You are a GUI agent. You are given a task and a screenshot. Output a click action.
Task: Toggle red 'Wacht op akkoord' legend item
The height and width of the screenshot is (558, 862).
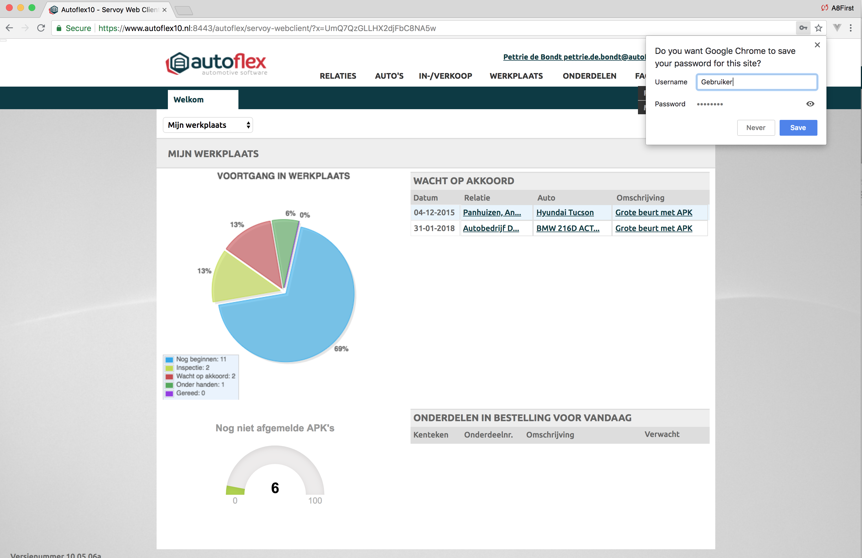coord(205,376)
